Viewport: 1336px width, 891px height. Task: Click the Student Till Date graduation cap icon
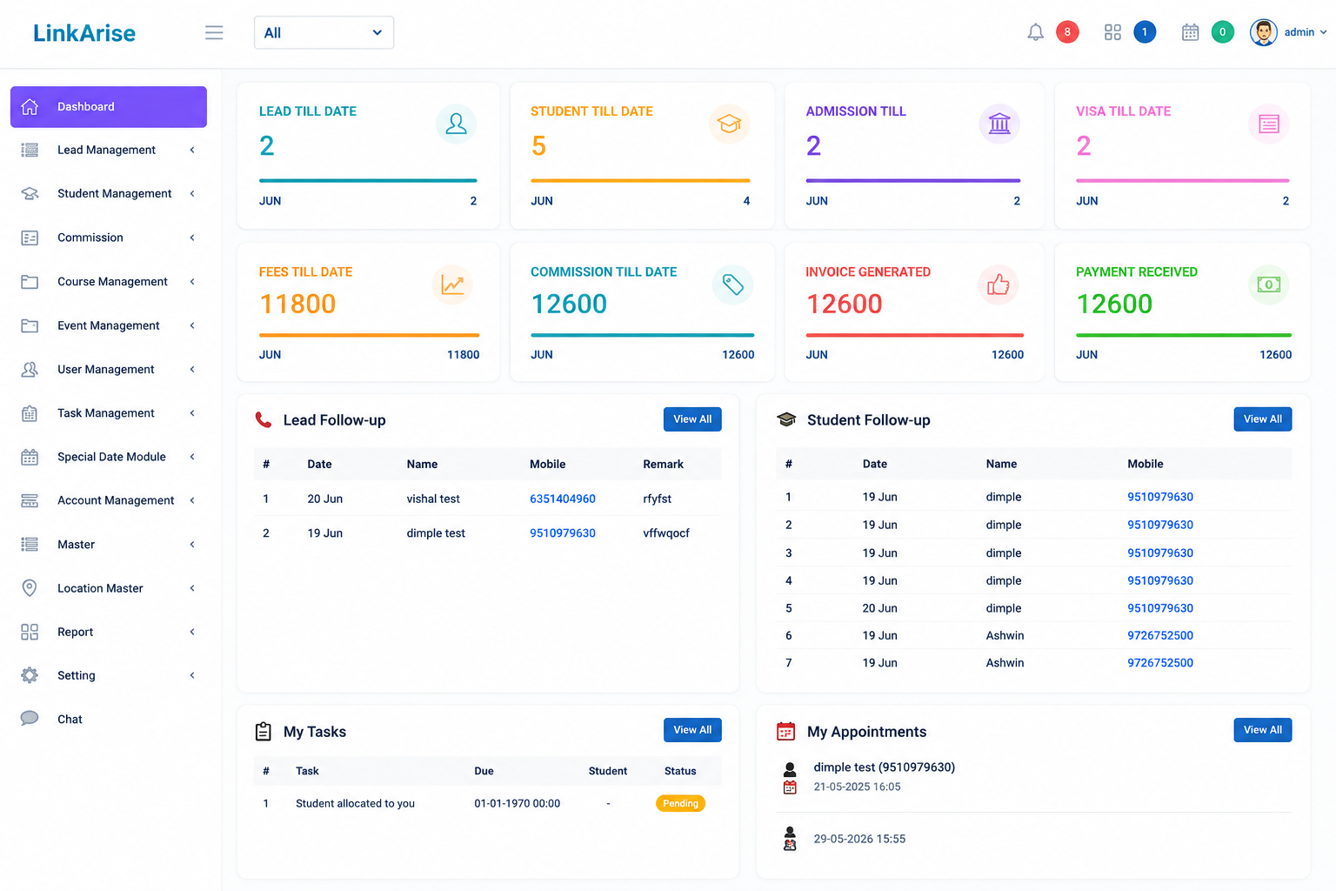point(729,124)
